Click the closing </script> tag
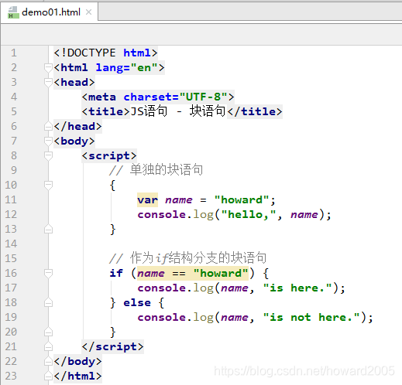Viewport: 402px width, 385px height. coord(112,346)
